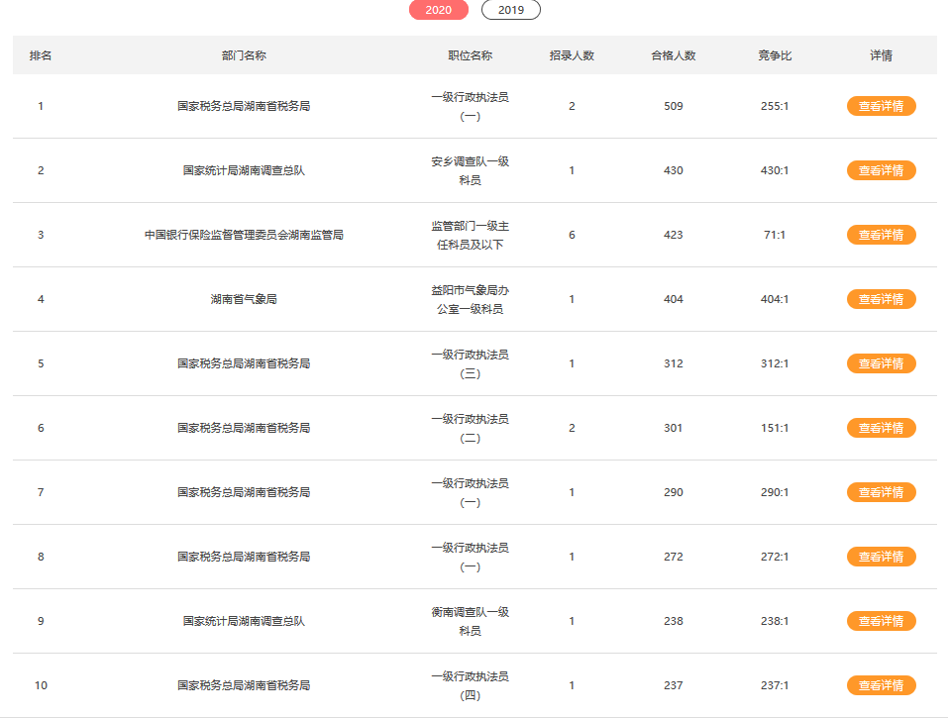Click the competition ratio 312:1
This screenshot has width=948, height=718.
click(x=775, y=363)
